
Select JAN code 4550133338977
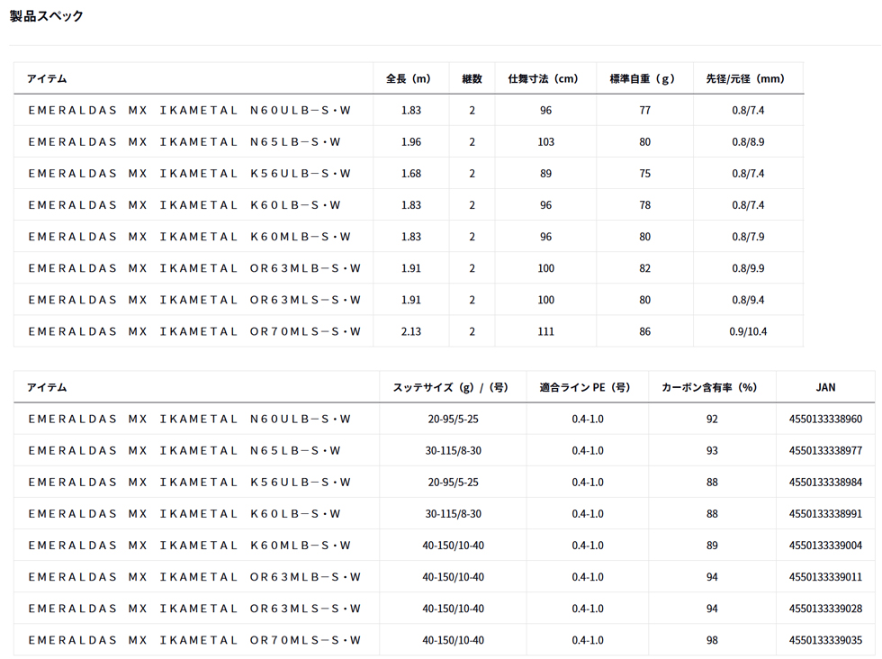(x=826, y=451)
